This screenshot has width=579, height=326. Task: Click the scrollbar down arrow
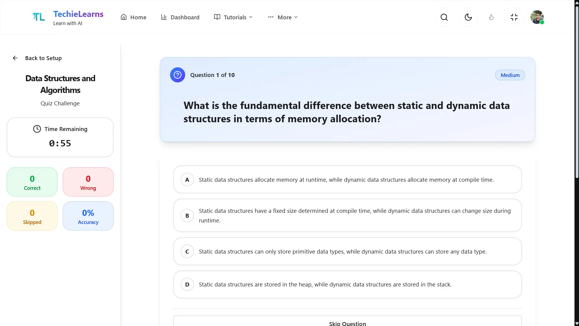tap(577, 323)
